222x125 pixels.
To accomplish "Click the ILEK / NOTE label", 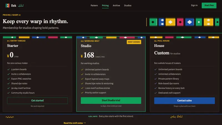I will 93,116.
